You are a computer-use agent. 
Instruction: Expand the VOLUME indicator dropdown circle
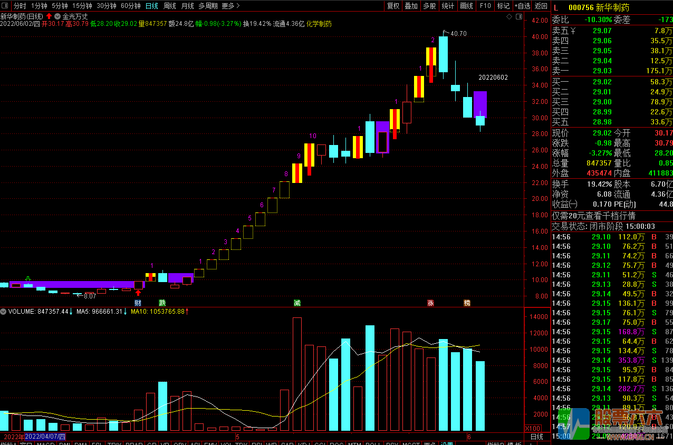click(4, 312)
